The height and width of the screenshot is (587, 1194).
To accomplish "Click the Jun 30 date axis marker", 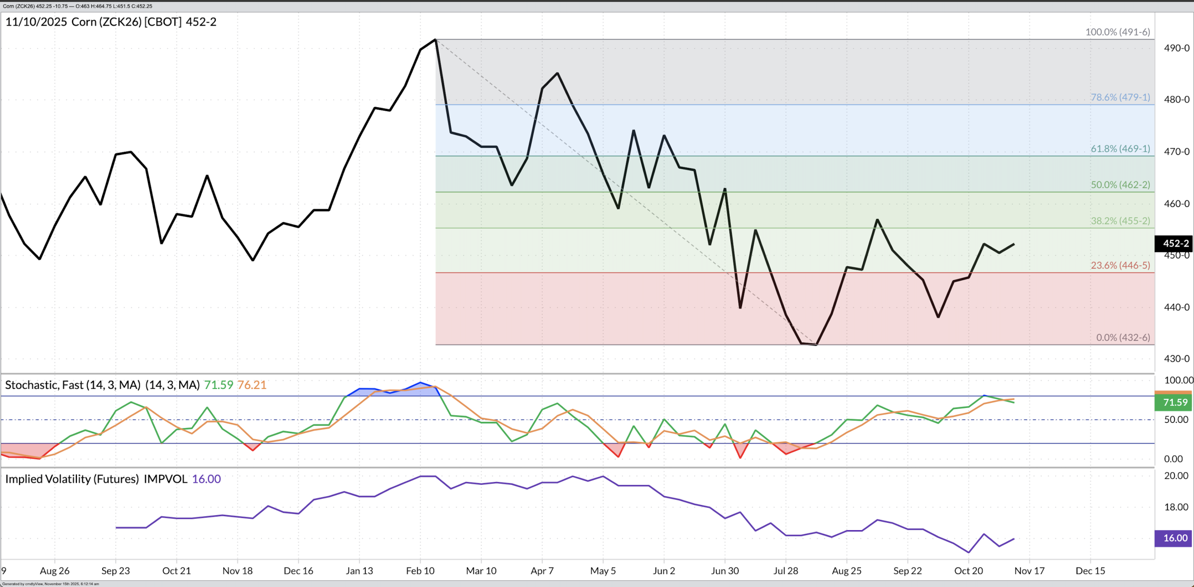I will point(724,571).
